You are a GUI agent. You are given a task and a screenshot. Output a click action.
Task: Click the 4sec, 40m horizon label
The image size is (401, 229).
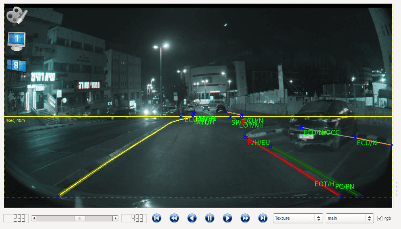[x=15, y=120]
